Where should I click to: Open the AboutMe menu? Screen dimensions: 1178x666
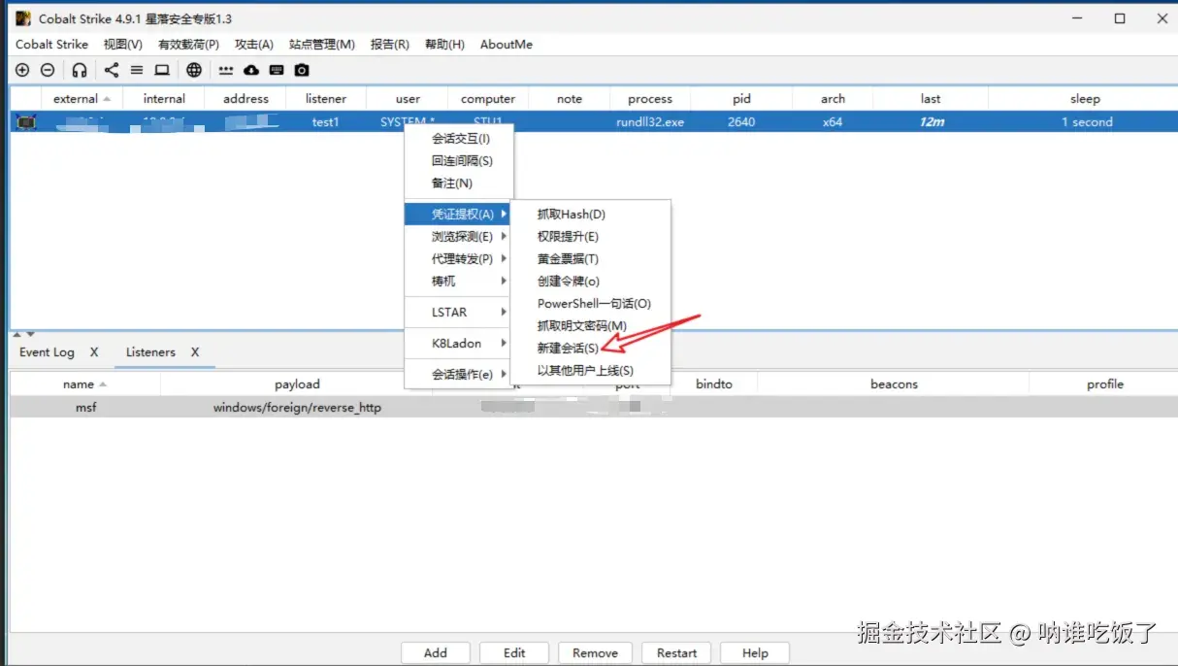coord(507,45)
